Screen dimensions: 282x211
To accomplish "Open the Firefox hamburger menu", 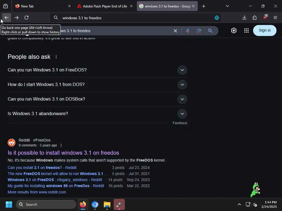I will (275, 18).
